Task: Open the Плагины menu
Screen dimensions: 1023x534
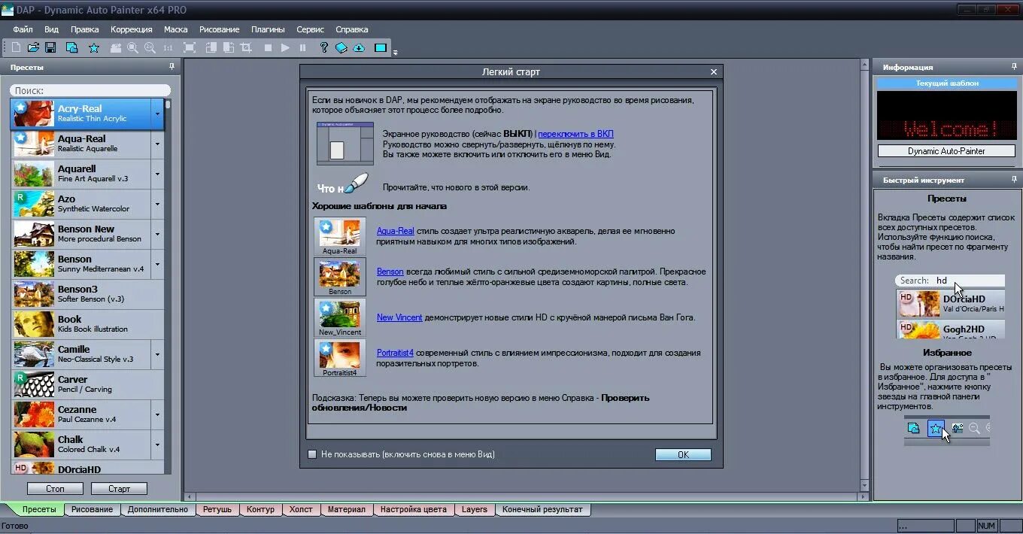Action: (269, 29)
